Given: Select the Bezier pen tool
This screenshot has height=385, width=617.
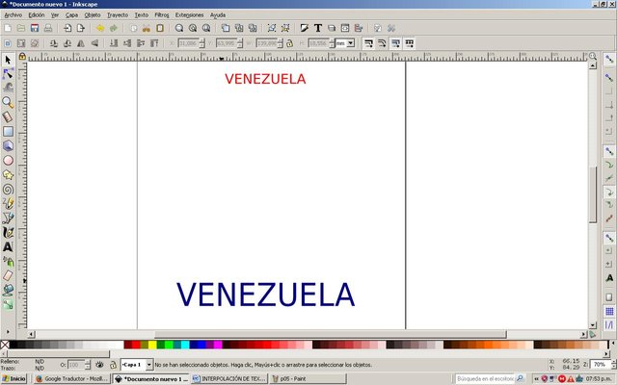Looking at the screenshot, I should click(8, 218).
